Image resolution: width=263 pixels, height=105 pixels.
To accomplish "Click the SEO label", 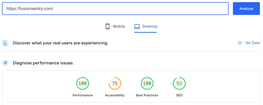I will click(179, 95).
